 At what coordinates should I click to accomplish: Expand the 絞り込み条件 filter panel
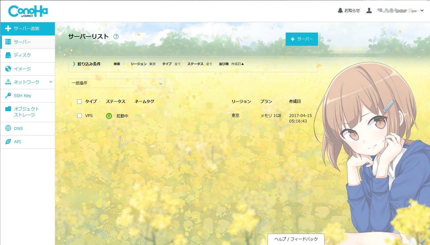coord(193,64)
